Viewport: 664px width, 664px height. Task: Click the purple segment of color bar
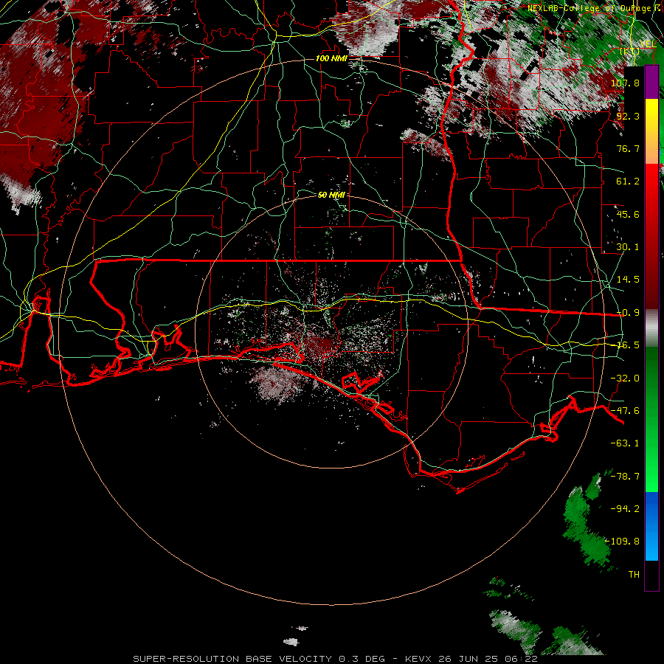click(651, 82)
